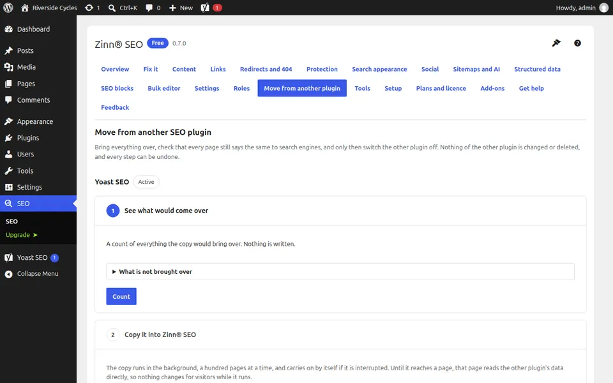Image resolution: width=613 pixels, height=383 pixels.
Task: Open the Protection tab
Action: coord(322,69)
